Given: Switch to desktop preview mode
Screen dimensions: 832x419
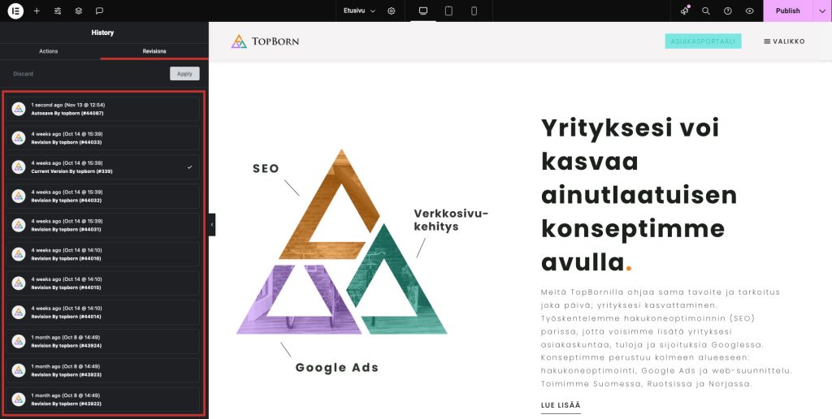Looking at the screenshot, I should [422, 11].
